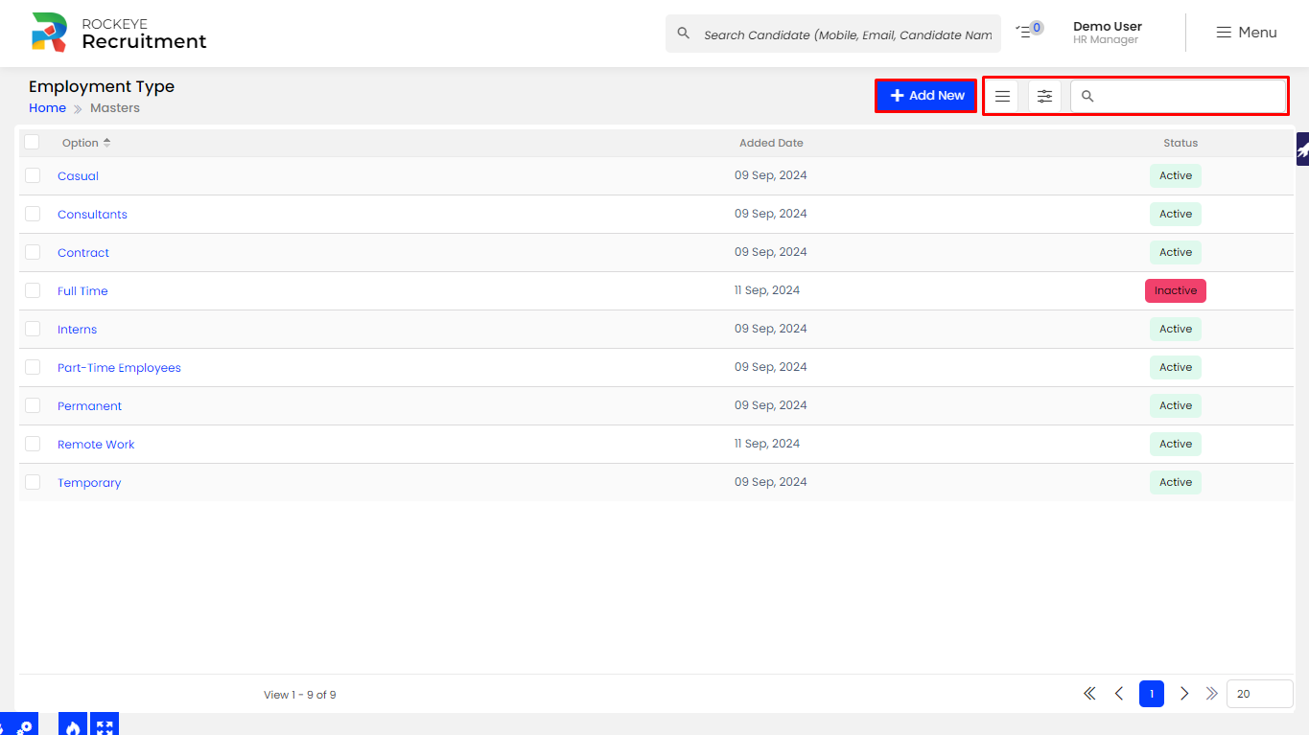Click the Active status badge for Permanent
Viewport: 1309px width, 735px height.
point(1176,405)
